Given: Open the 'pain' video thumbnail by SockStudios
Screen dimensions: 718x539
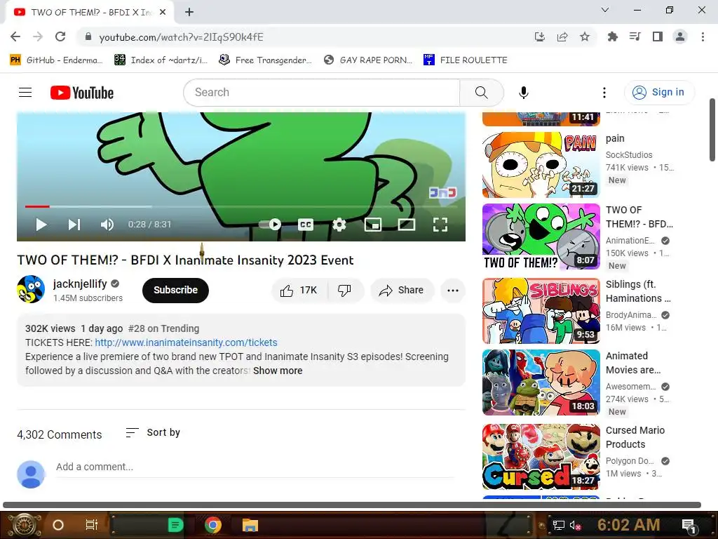Looking at the screenshot, I should point(541,165).
